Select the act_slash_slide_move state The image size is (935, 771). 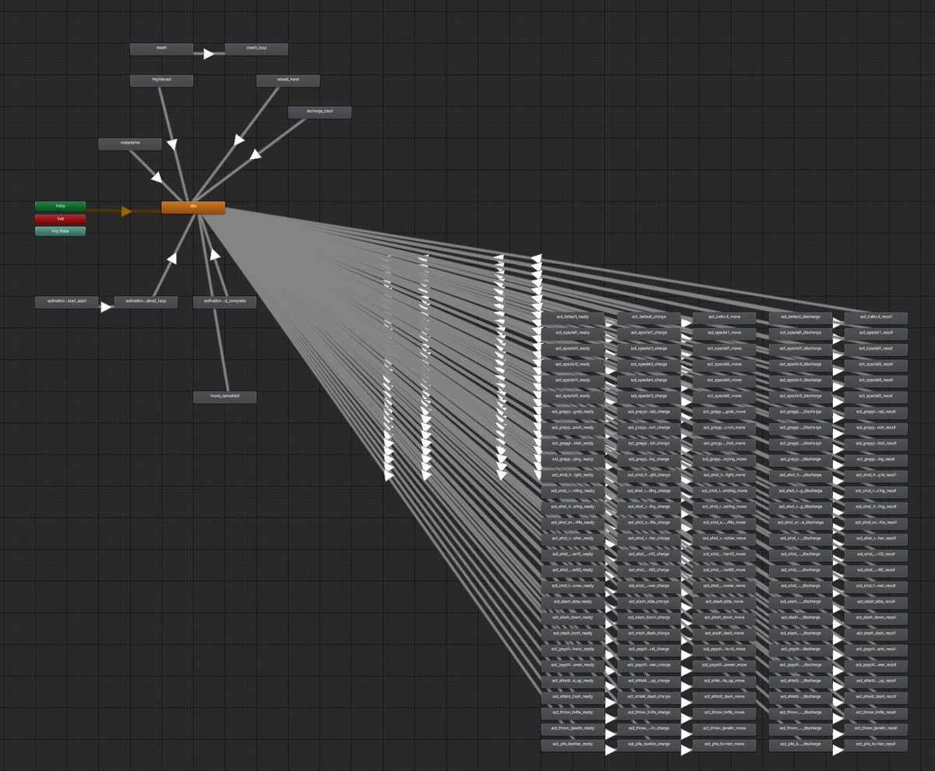pos(725,603)
